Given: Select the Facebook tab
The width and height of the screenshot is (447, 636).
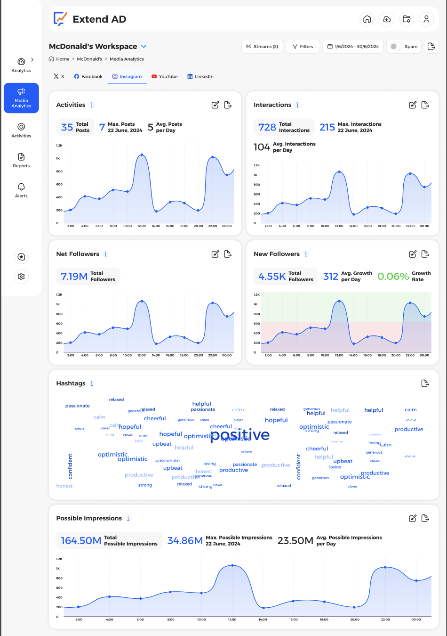Looking at the screenshot, I should click(x=88, y=76).
